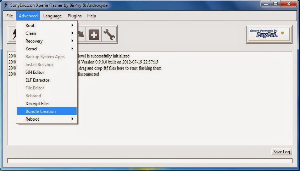Select SIN Editor from Advanced menu
The height and width of the screenshot is (171, 300).
click(x=47, y=72)
